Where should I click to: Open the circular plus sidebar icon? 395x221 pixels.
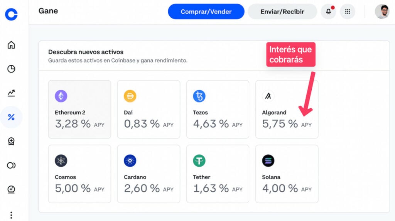point(11,189)
